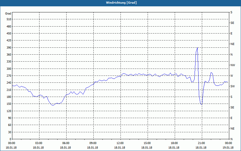This screenshot has width=241, height=151.
Task: Click the 510 value on the degree axis
Action: 9,19
